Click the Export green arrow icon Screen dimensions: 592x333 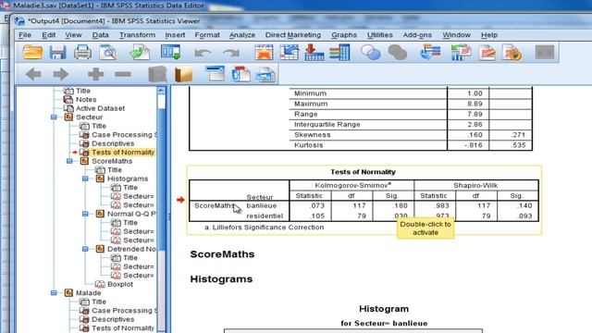pos(140,52)
